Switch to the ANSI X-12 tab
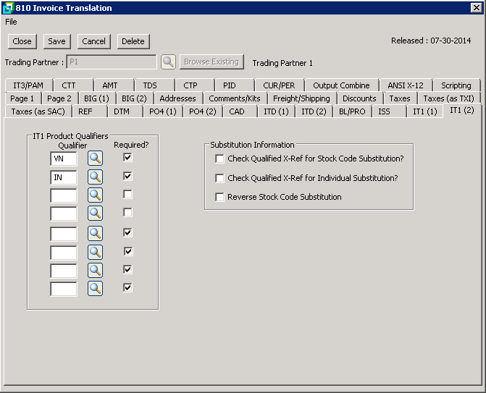The image size is (486, 393). tap(406, 85)
